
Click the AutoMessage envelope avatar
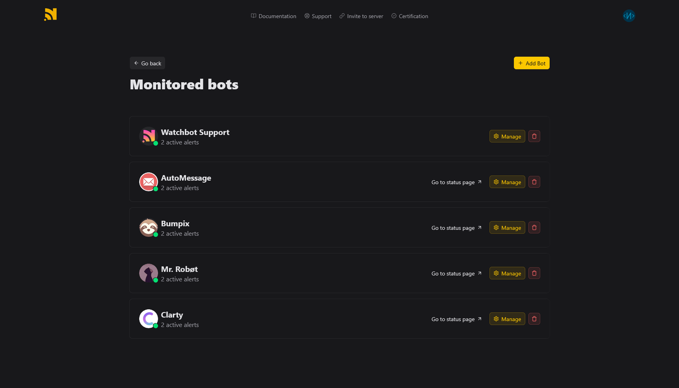coord(149,182)
